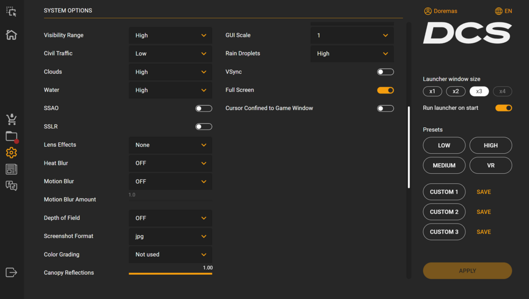Open the Rain Droplets dropdown
The height and width of the screenshot is (299, 529).
pos(352,53)
